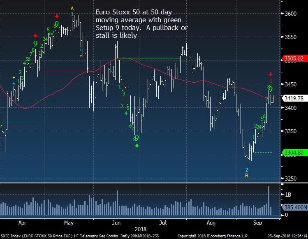Click the 385.400M volume label
Screen dimensions: 308x239
coord(294,208)
